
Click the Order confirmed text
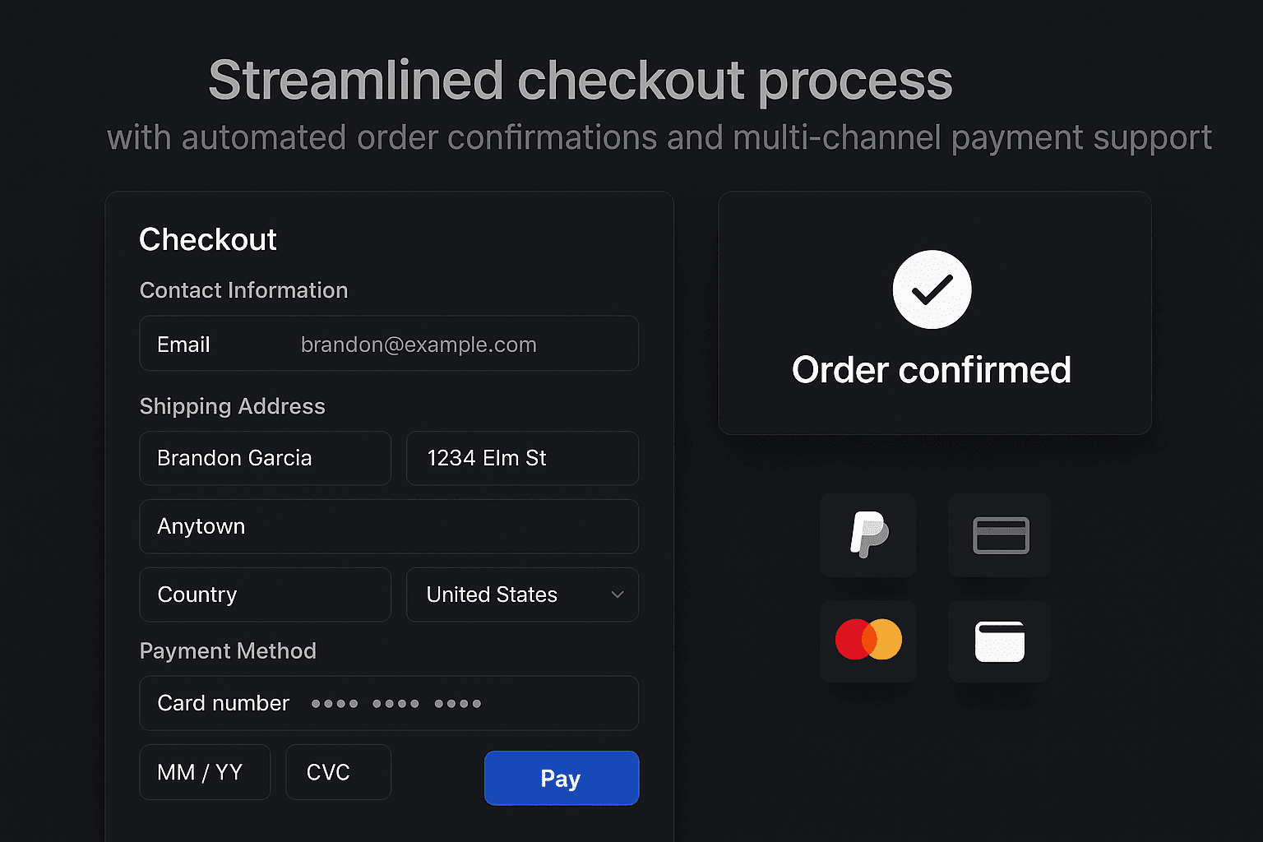pos(932,370)
